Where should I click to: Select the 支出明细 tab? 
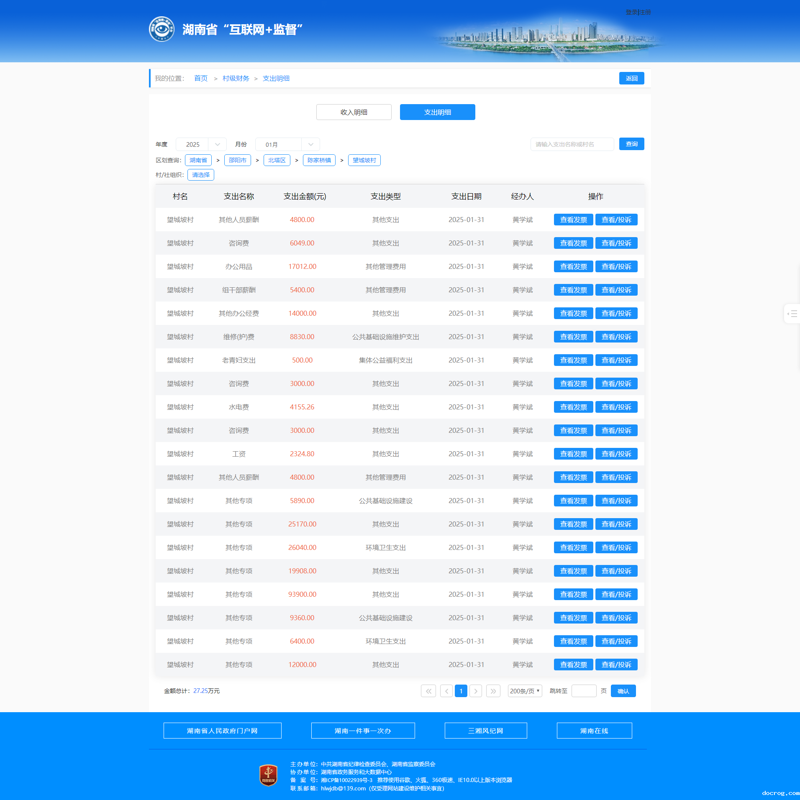click(437, 112)
